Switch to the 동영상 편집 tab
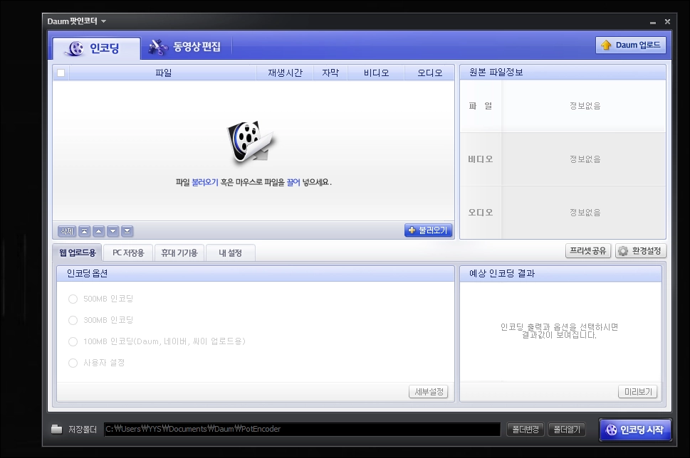Viewport: 690px width, 458px height. pyautogui.click(x=185, y=48)
